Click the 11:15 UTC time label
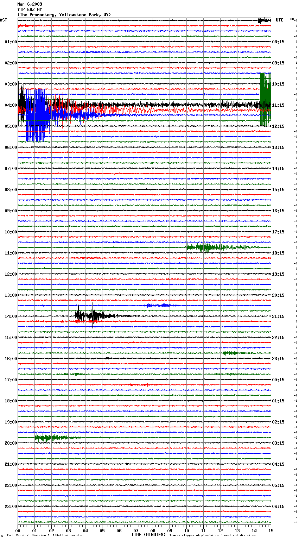Screen dimensions: 299x540 point(278,105)
